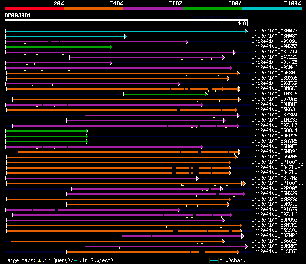Select the UniRef100_B6UAF2 label

(x=274, y=147)
